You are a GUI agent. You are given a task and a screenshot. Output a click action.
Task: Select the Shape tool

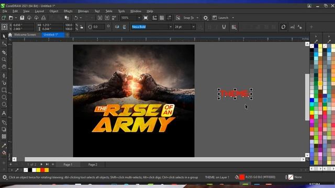pos(4,44)
